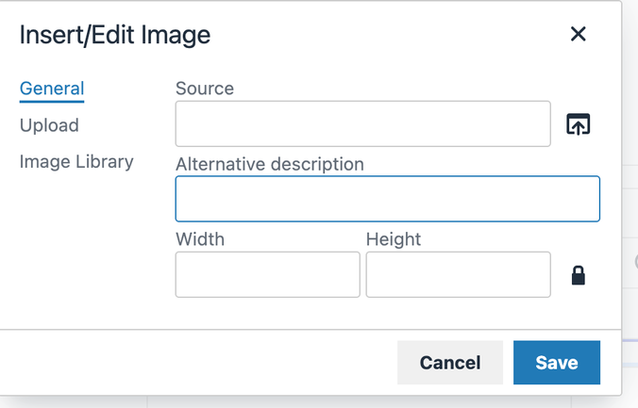This screenshot has width=638, height=408.
Task: Click the Height input box
Action: point(458,275)
